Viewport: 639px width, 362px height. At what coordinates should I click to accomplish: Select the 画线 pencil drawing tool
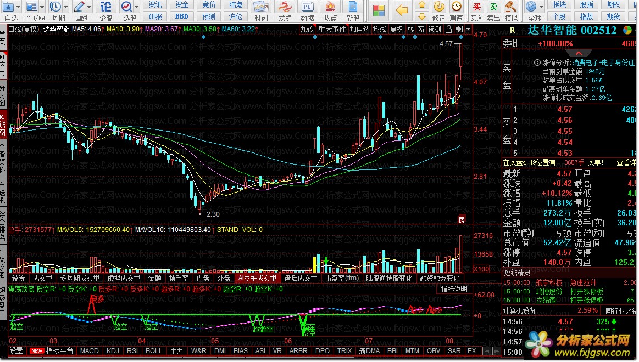tap(79, 7)
